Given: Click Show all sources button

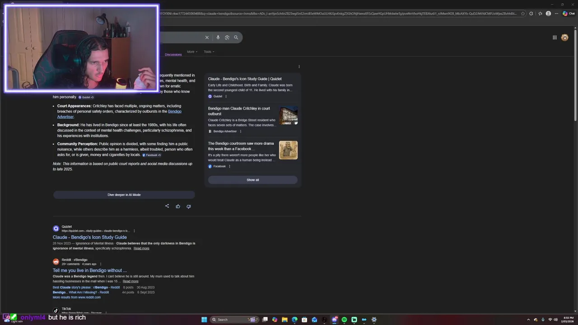Looking at the screenshot, I should coord(253,180).
